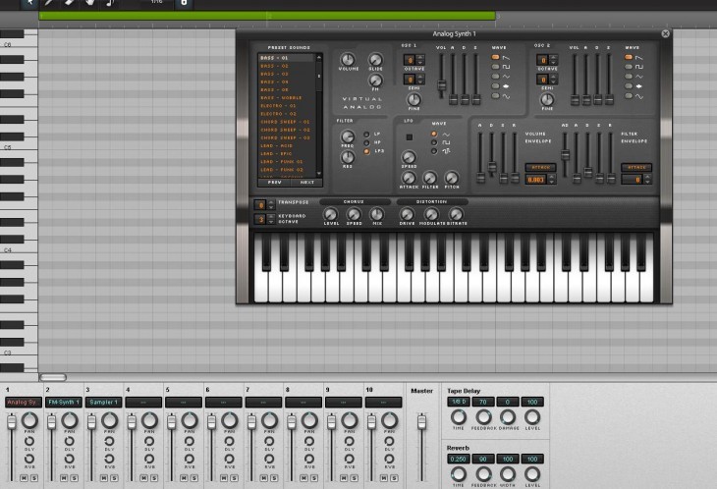Viewport: 717px width, 489px height.
Task: Click the synth Volume knob
Action: tap(348, 60)
